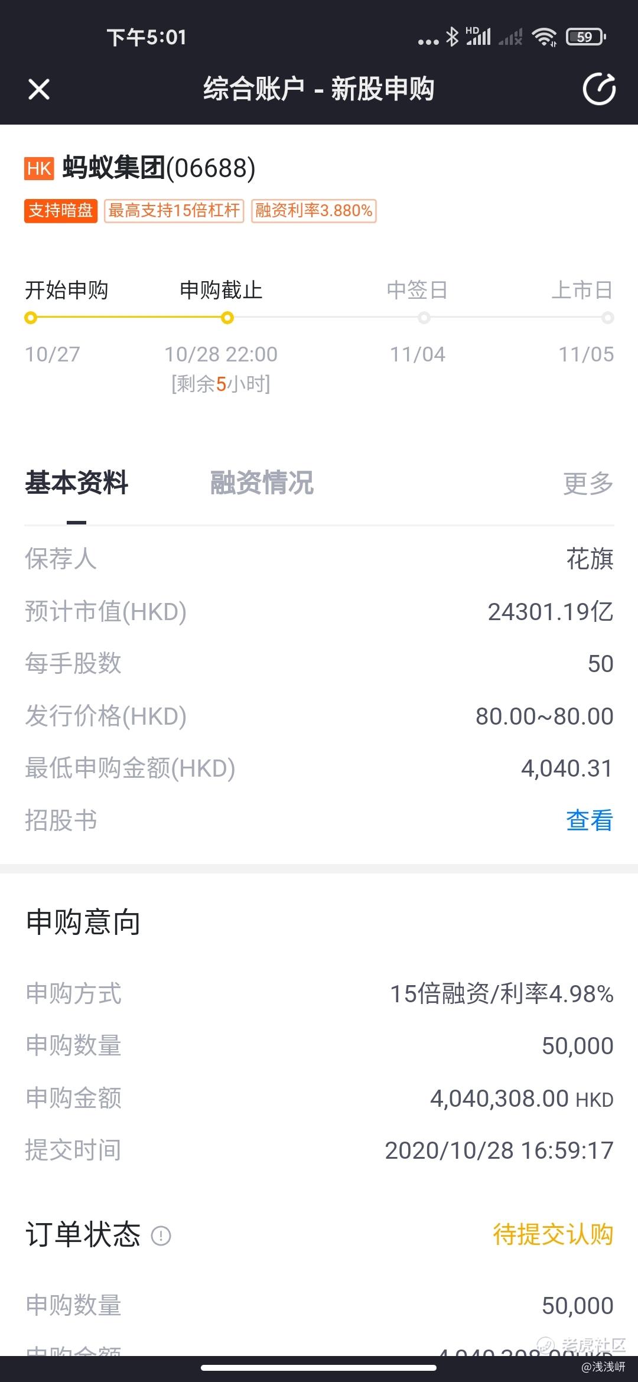Tap the 支持暗盘 tag
The height and width of the screenshot is (1382, 638).
click(60, 210)
